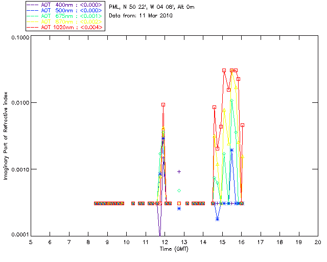Click the 'Time (GMT)' x-axis label
Image resolution: width=327 pixels, height=262 pixels.
click(x=174, y=249)
